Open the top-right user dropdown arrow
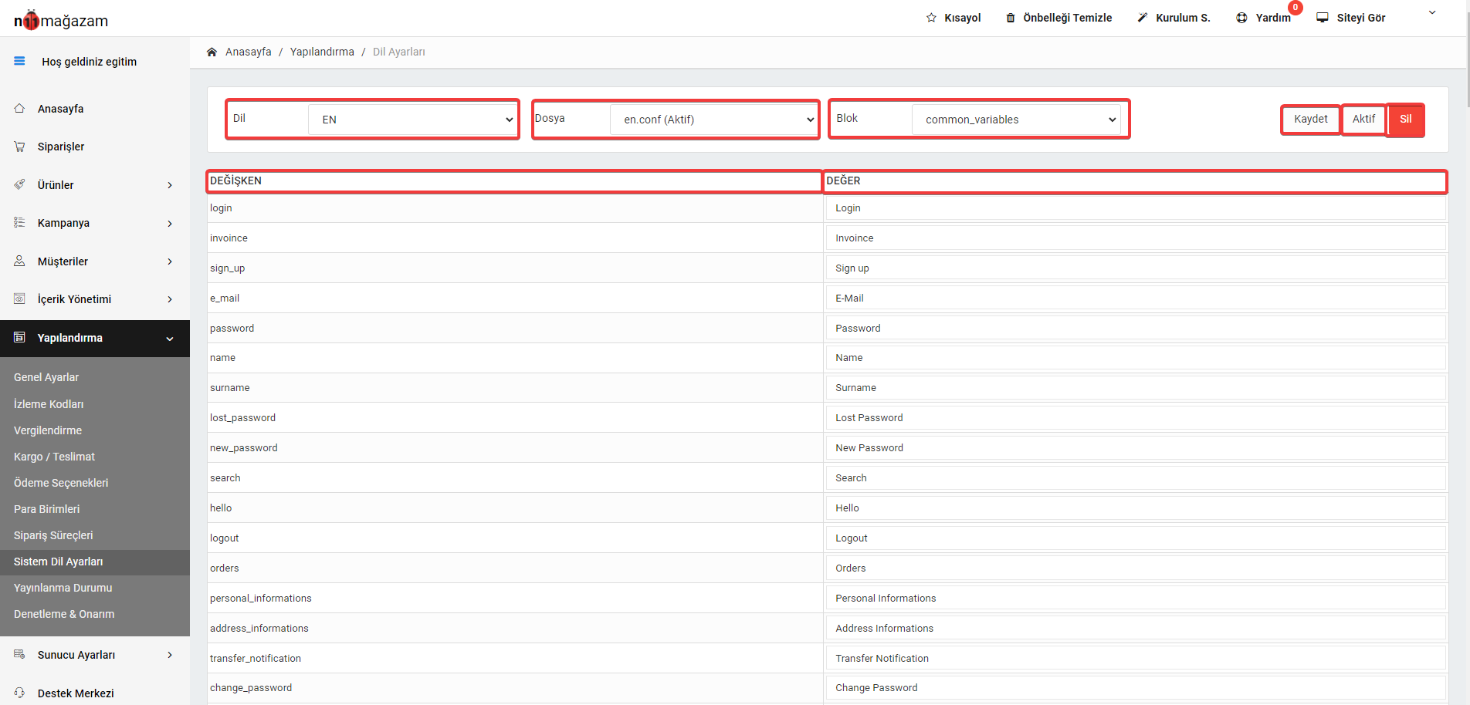This screenshot has width=1470, height=705. pos(1432,12)
